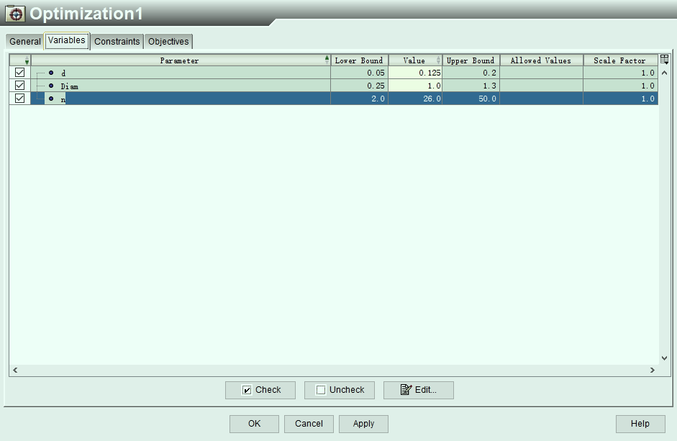Uncheck the checkbox for parameter d
This screenshot has width=677, height=441.
[19, 73]
